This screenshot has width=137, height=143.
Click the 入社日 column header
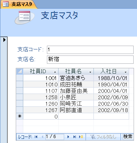tap(111, 71)
